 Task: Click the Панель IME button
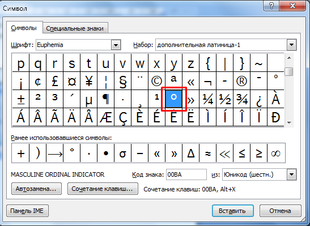point(27,211)
